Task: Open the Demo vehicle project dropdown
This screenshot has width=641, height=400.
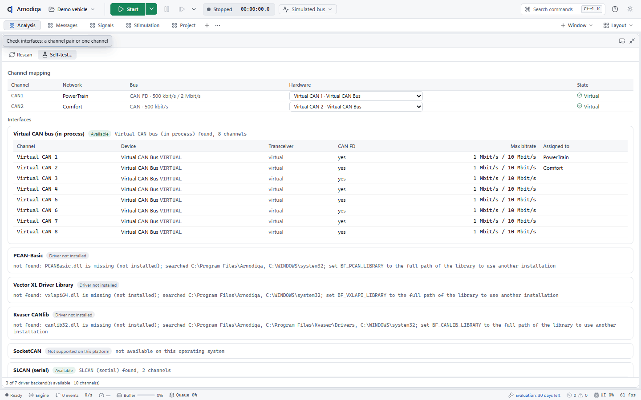Action: 72,9
